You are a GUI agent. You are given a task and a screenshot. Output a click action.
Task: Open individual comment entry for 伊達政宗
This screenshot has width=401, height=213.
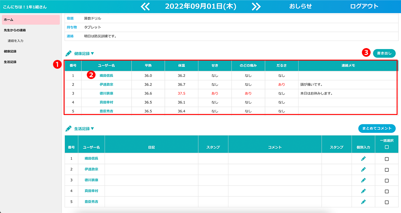click(x=363, y=169)
